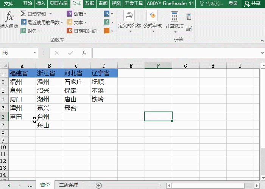Select cell 莆田
The width and height of the screenshot is (265, 189).
(22, 116)
